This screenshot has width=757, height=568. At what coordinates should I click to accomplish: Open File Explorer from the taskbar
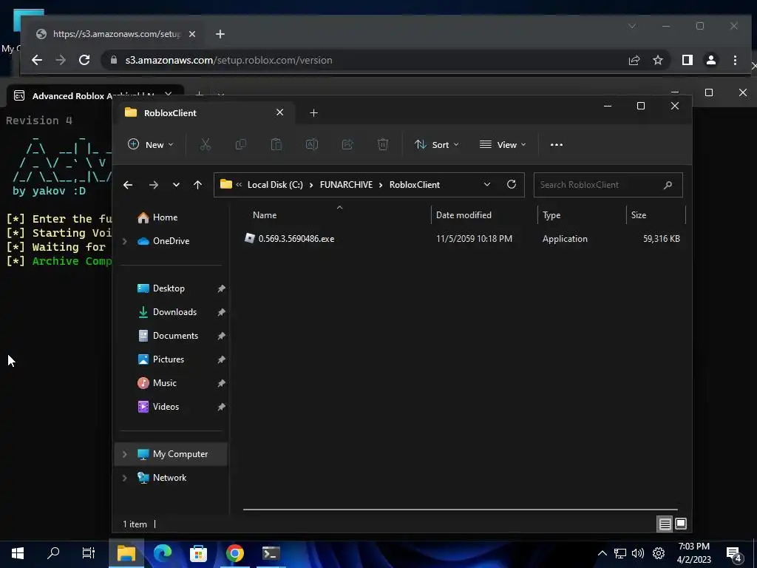[126, 553]
